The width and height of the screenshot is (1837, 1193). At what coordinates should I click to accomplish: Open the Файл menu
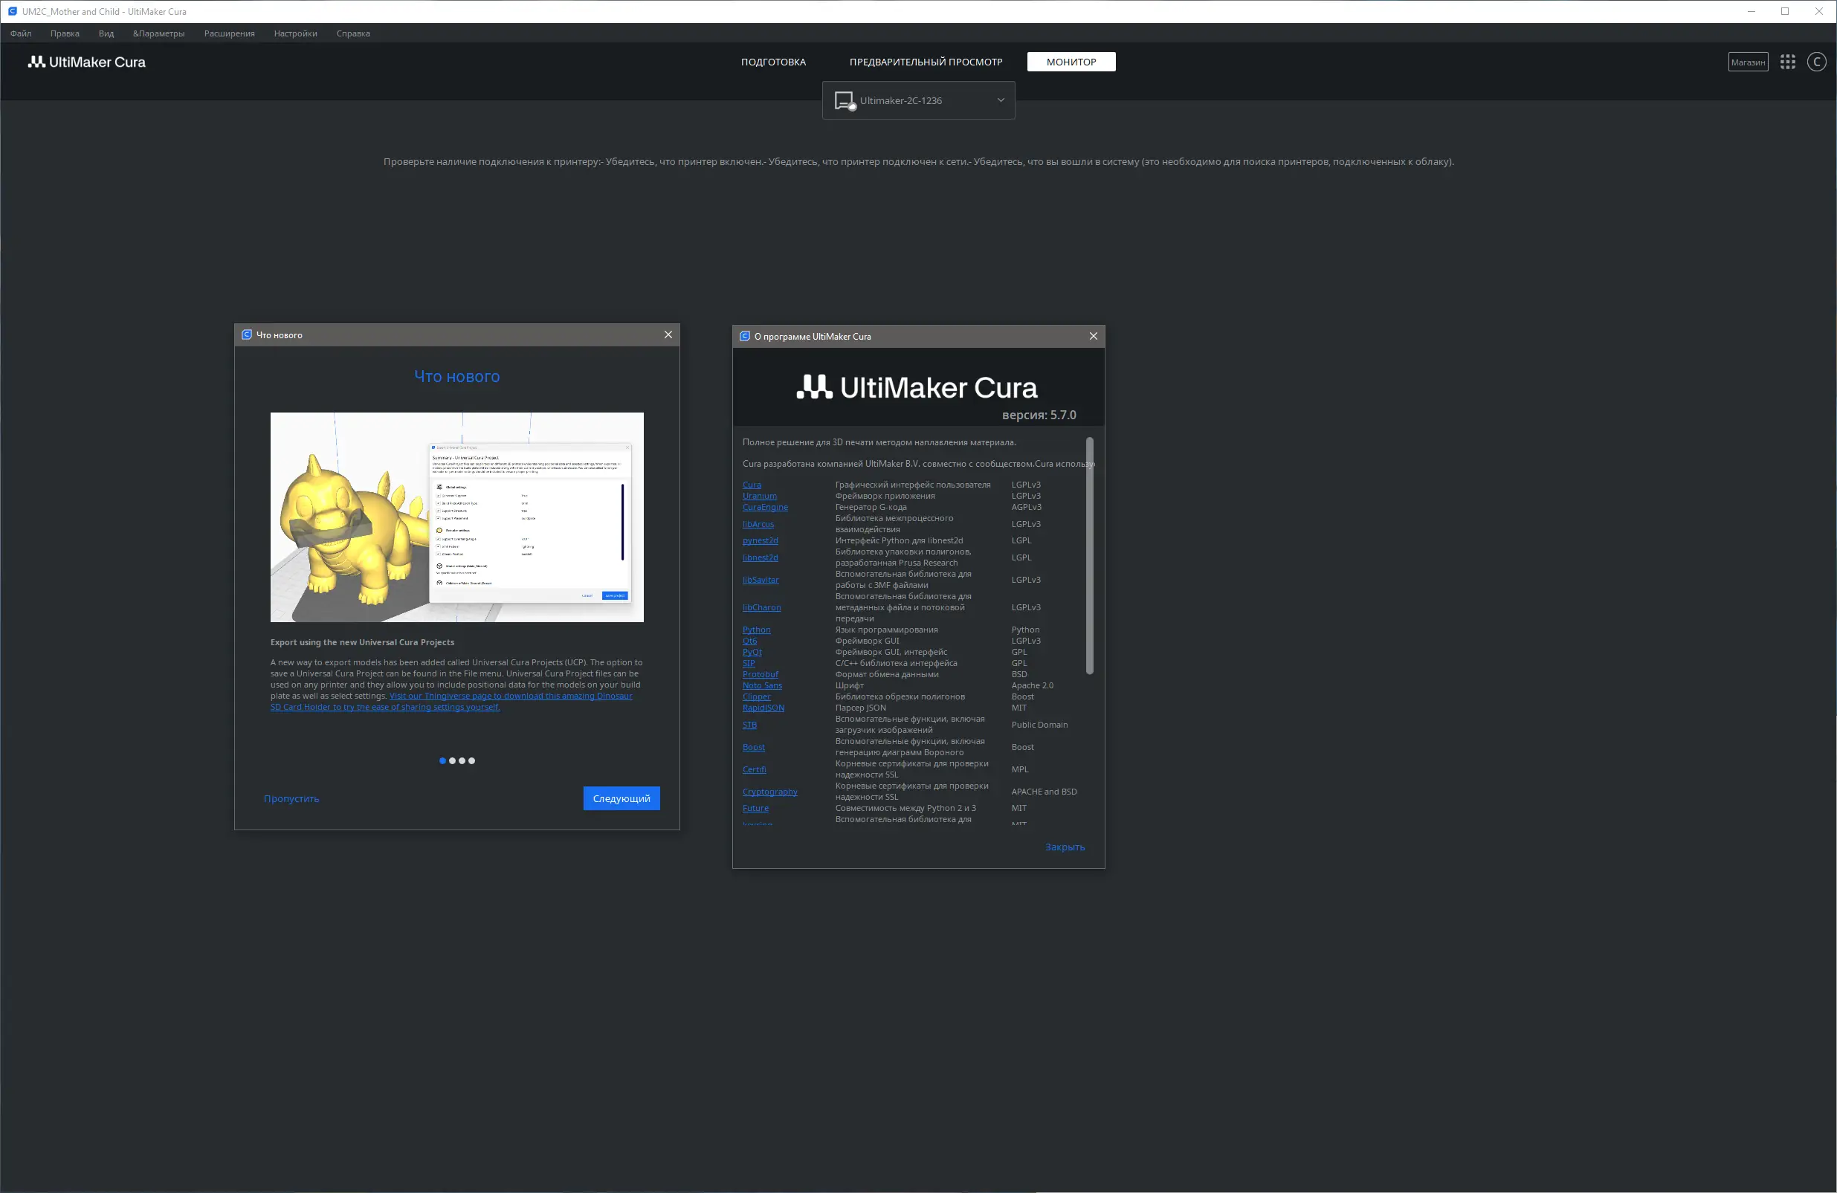(21, 34)
